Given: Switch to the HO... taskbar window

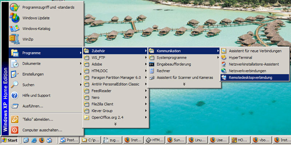Looking at the screenshot, I should pyautogui.click(x=240, y=140).
